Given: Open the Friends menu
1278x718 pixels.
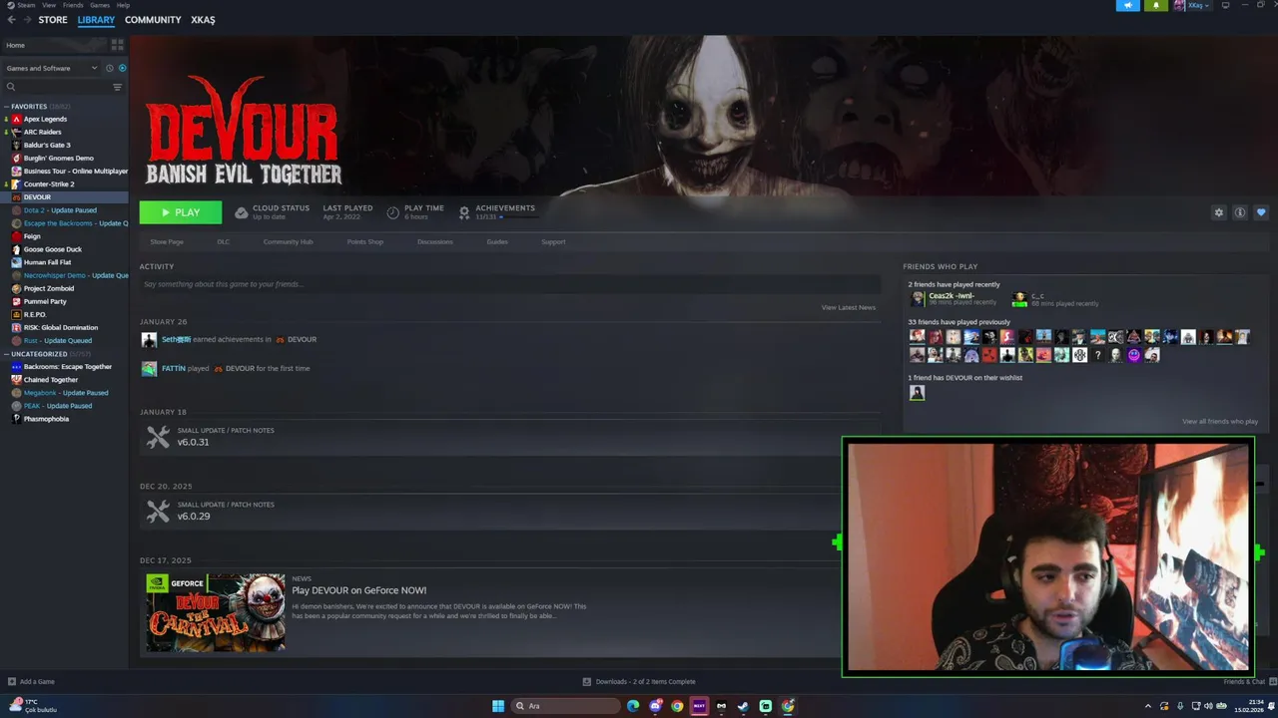Looking at the screenshot, I should [73, 5].
